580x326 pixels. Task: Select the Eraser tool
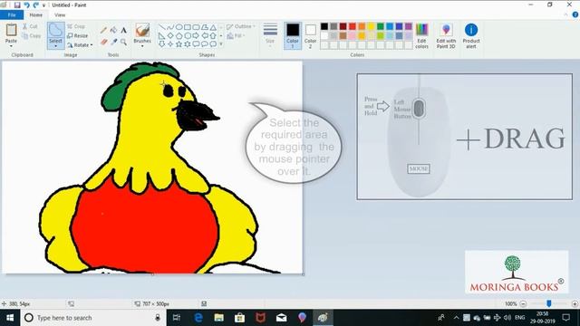pos(103,42)
